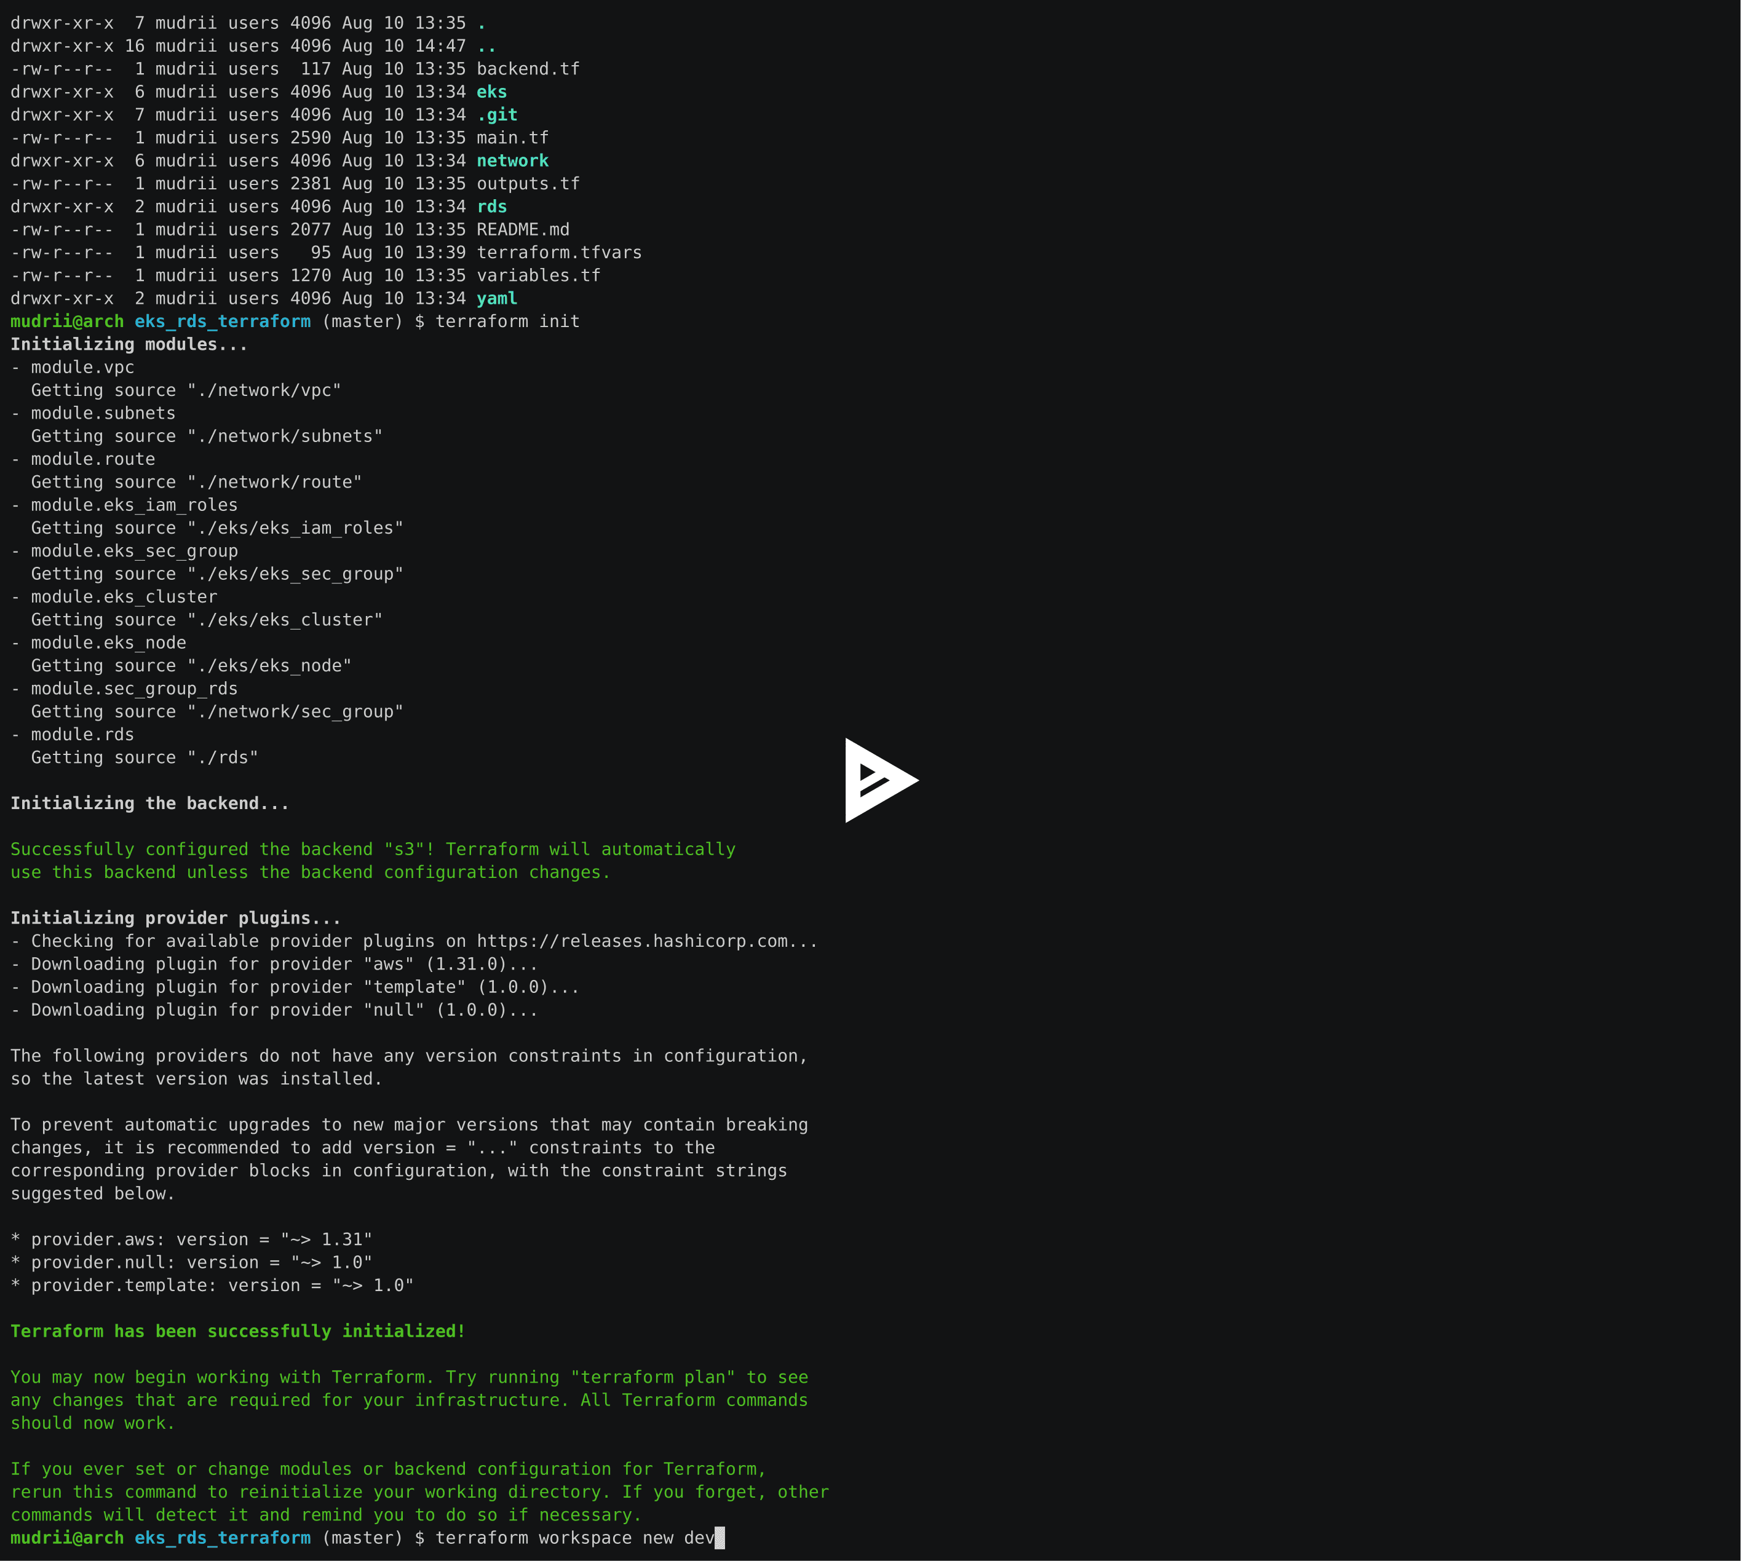Select the ".git" directory listing
The width and height of the screenshot is (1741, 1561).
pyautogui.click(x=498, y=114)
